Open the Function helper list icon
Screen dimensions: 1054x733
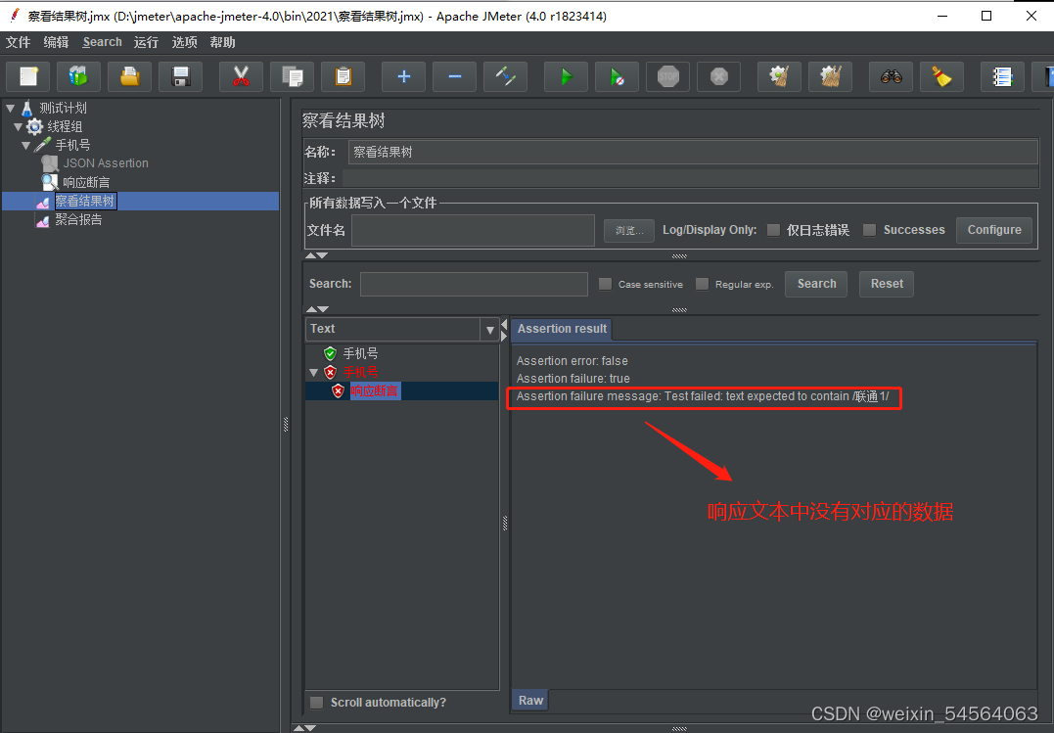[x=1002, y=76]
